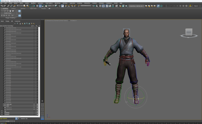
Task: Toggle visibility eye of Layer002
Action: tap(2, 113)
